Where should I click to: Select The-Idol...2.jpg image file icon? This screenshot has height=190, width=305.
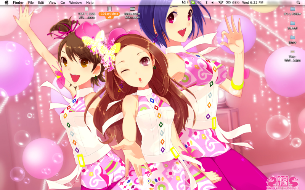pyautogui.click(x=292, y=52)
